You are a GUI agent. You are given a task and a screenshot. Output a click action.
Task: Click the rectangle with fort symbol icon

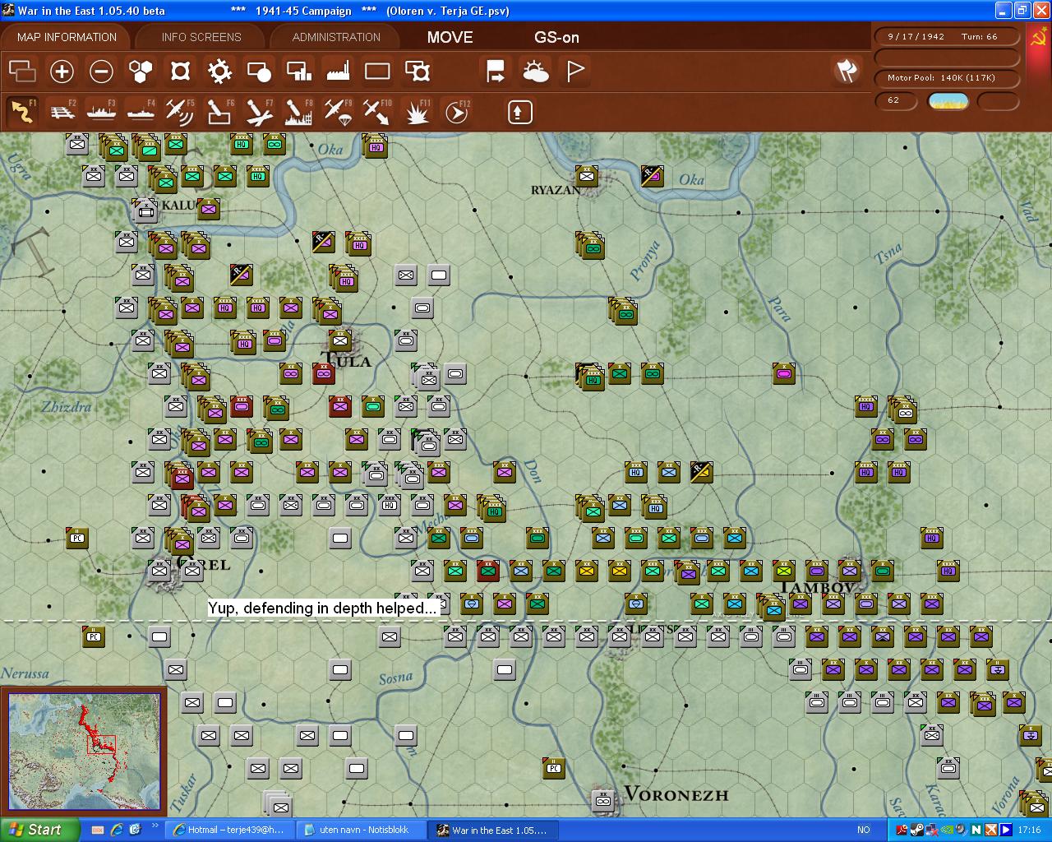tap(418, 72)
